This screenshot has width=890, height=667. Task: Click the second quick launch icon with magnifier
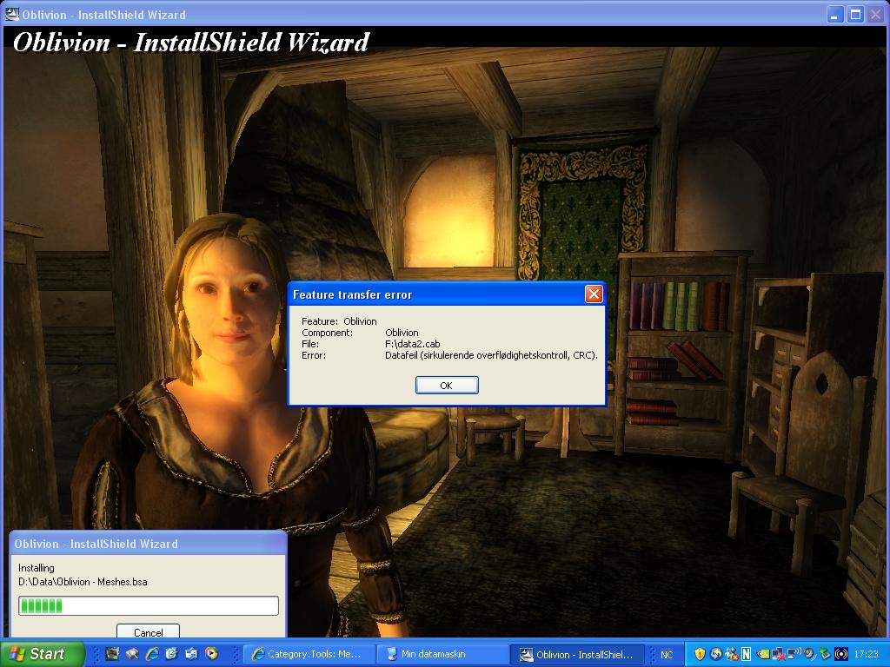pyautogui.click(x=132, y=654)
